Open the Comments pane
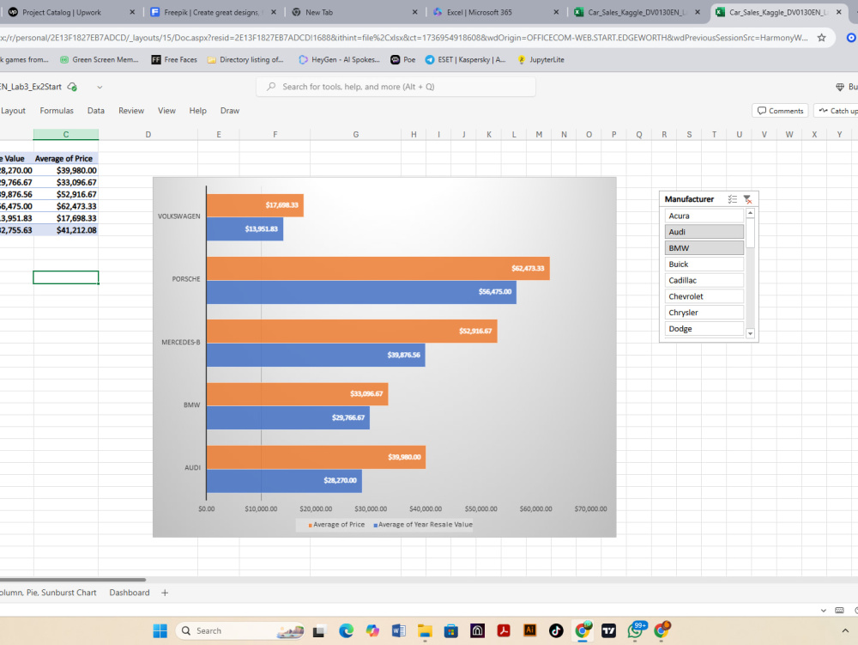Screen dimensions: 858x645 pyautogui.click(x=780, y=111)
